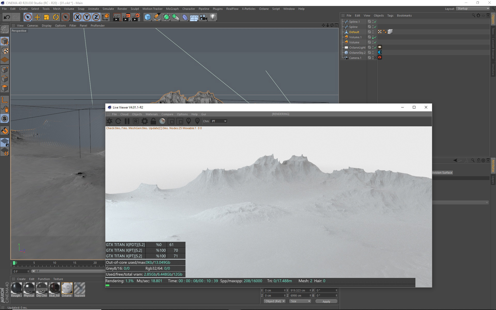Pause rendering in Live Viewer
Viewport: 496px width, 310px height.
coord(127,121)
